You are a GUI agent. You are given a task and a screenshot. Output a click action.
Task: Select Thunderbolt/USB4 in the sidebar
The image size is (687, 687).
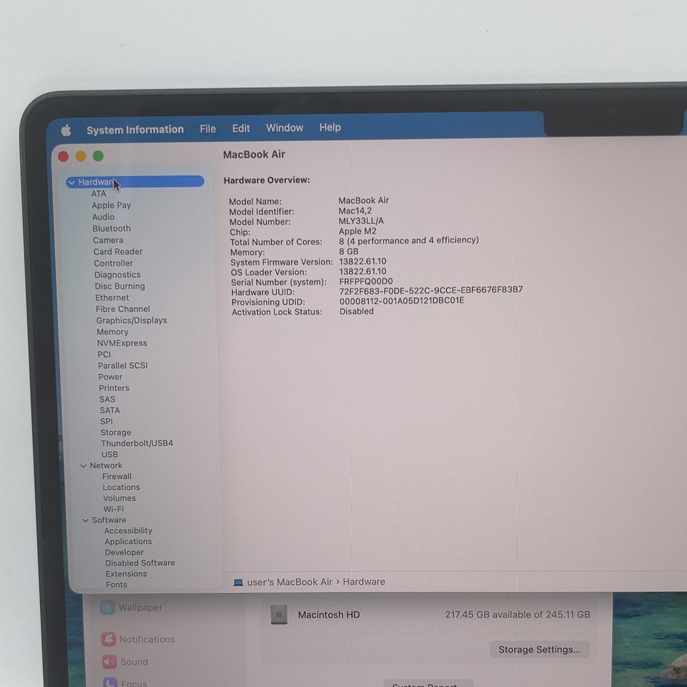pos(137,444)
